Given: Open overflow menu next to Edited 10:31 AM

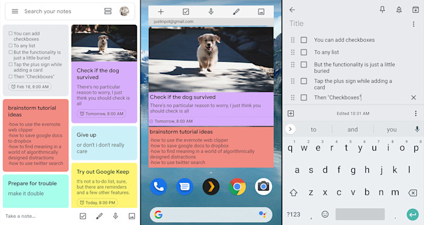Looking at the screenshot, I should tap(416, 114).
